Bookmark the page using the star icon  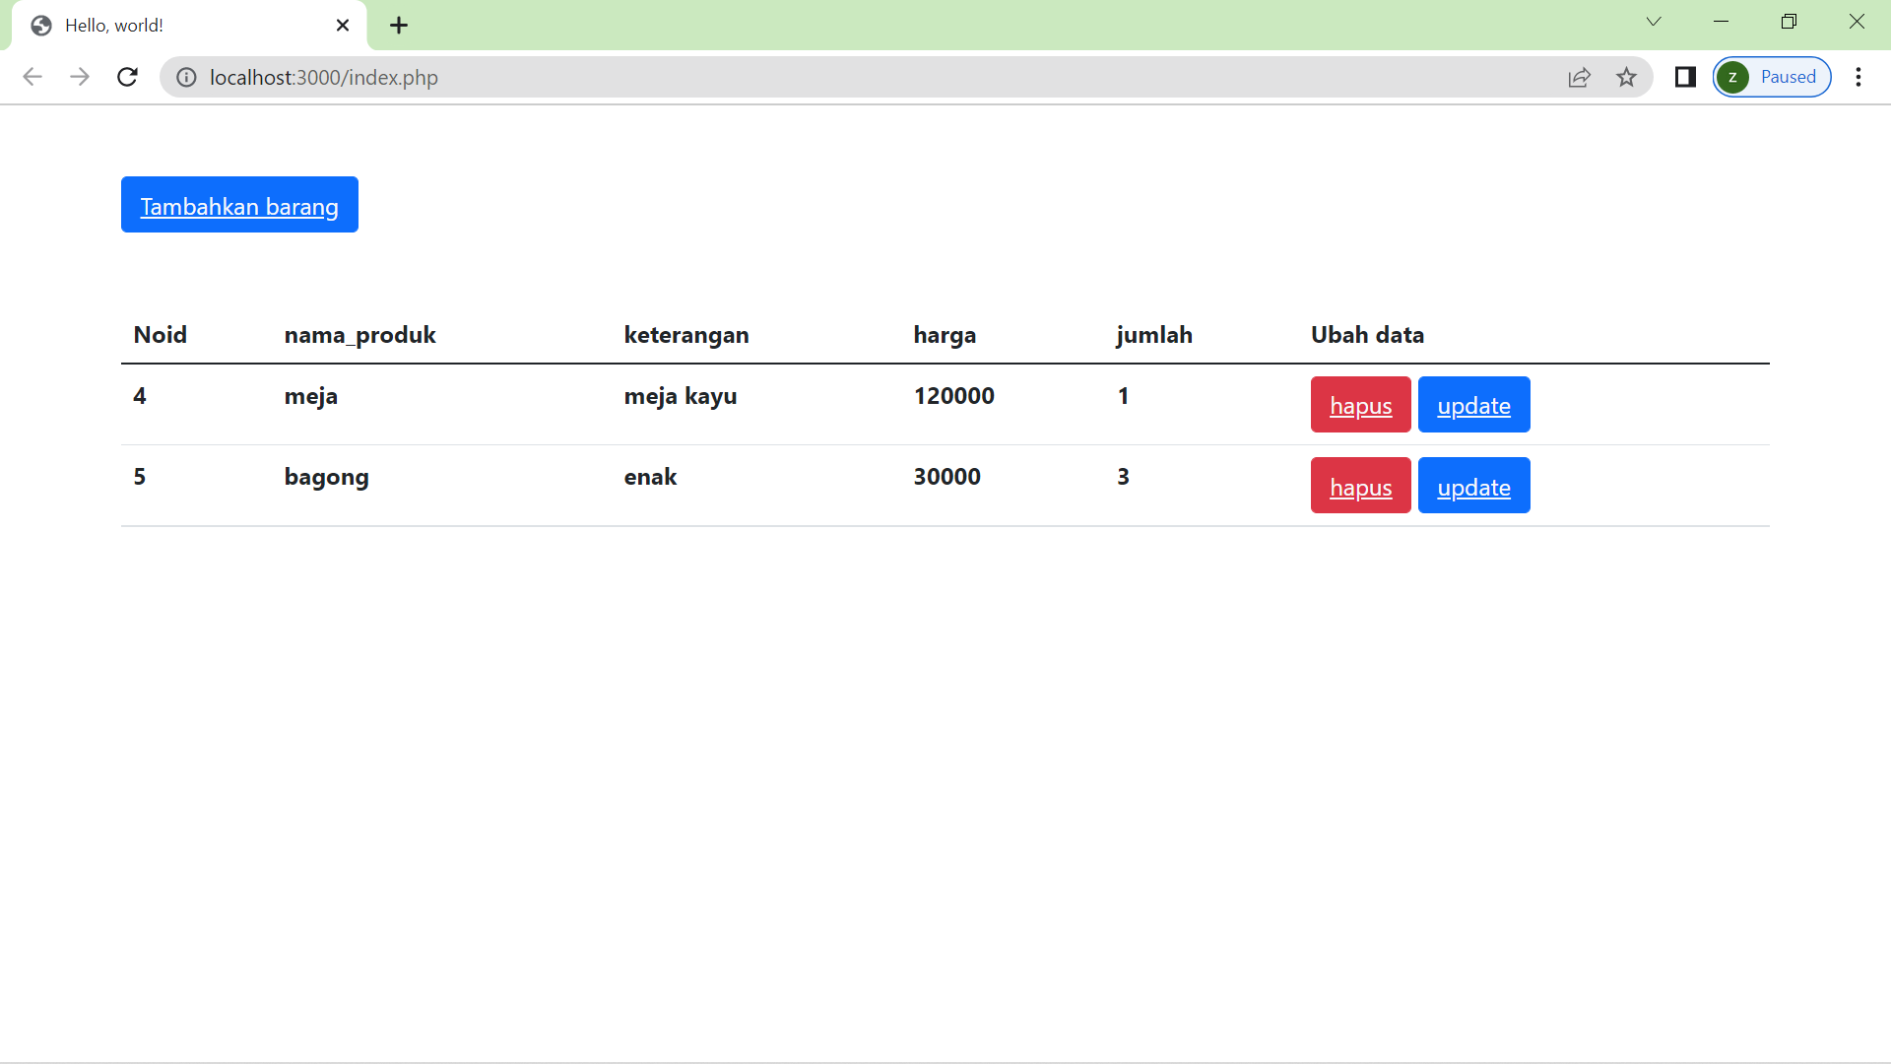tap(1627, 77)
